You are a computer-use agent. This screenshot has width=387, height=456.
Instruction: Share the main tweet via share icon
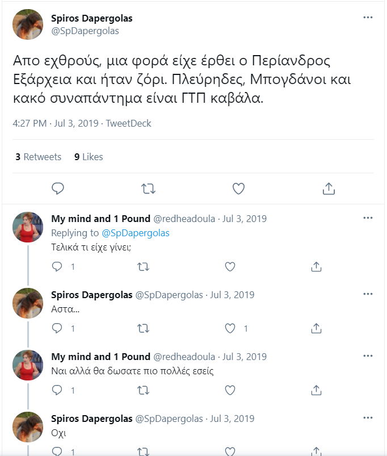pyautogui.click(x=329, y=189)
